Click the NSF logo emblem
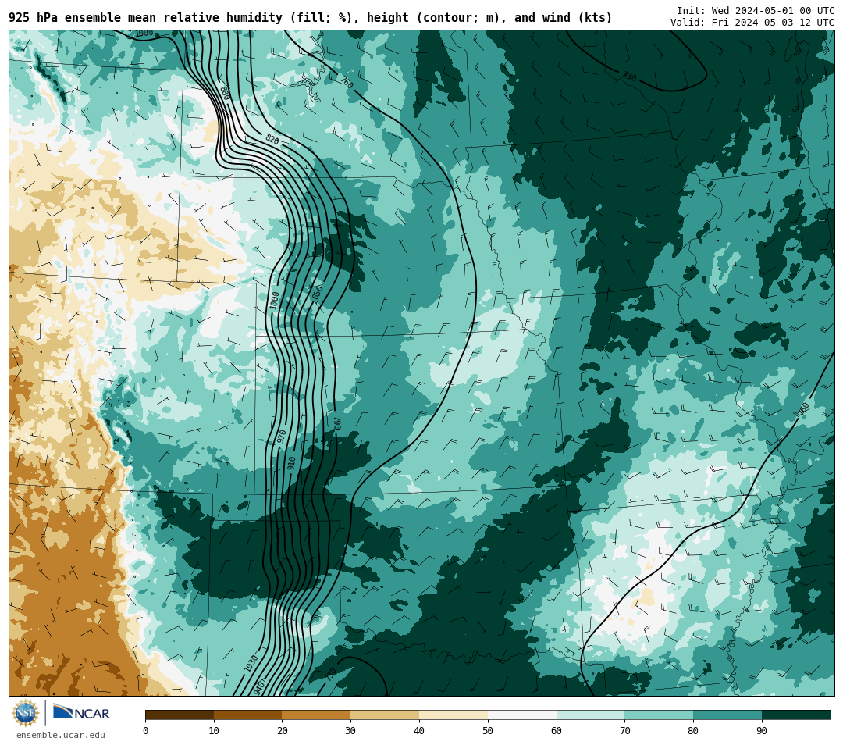Screen dimensions: 843x745 pos(26,713)
